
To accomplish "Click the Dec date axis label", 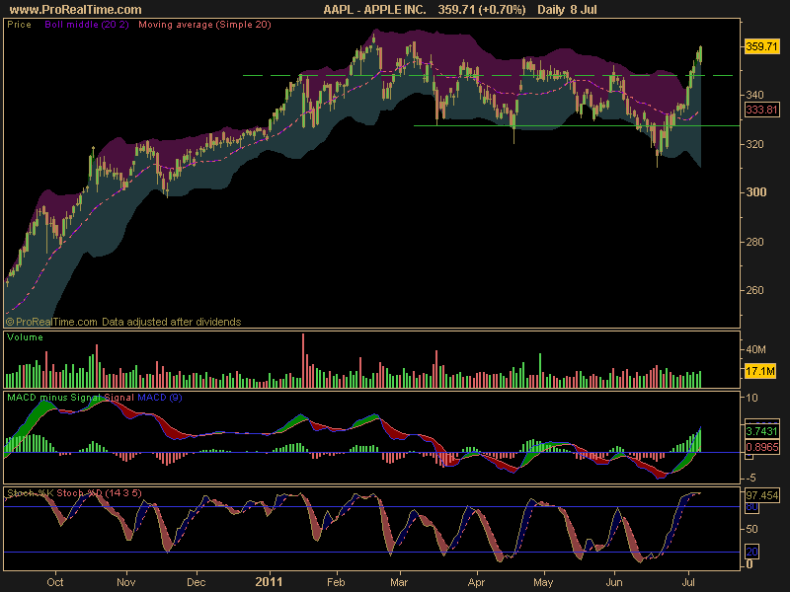I will pyautogui.click(x=196, y=582).
